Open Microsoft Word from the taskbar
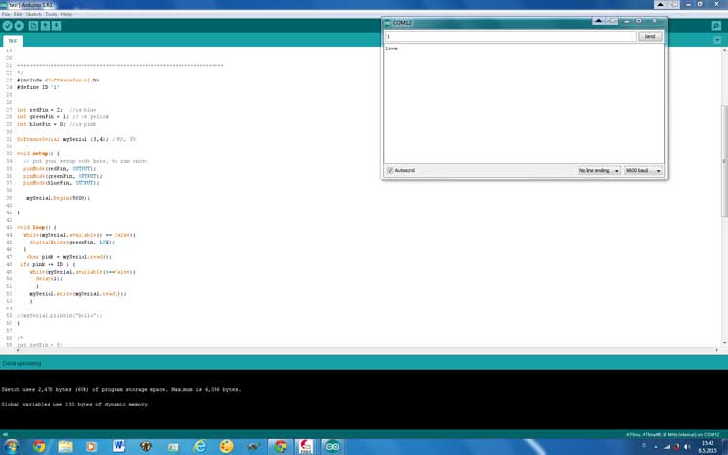728x455 pixels. [x=118, y=446]
